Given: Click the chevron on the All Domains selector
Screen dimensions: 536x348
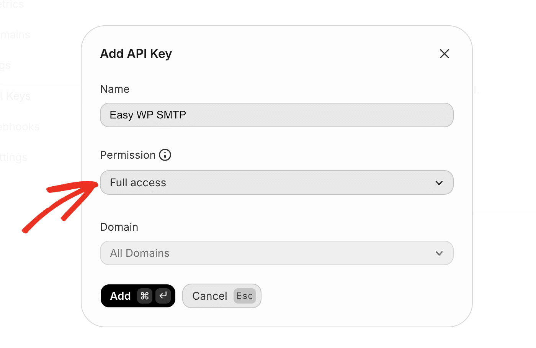Looking at the screenshot, I should click(x=439, y=253).
